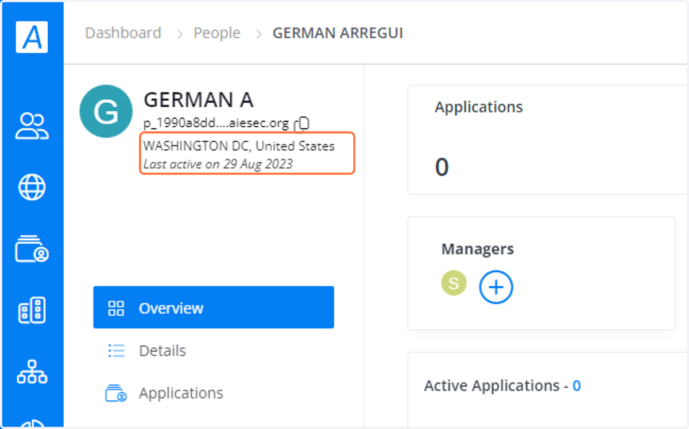689x429 pixels.
Task: Open the sidebar organization hierarchy icon
Action: (x=32, y=372)
